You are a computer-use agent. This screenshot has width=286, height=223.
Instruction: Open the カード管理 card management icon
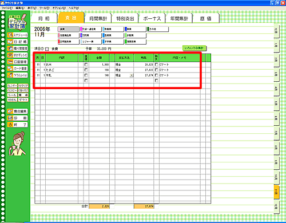[x=17, y=69]
